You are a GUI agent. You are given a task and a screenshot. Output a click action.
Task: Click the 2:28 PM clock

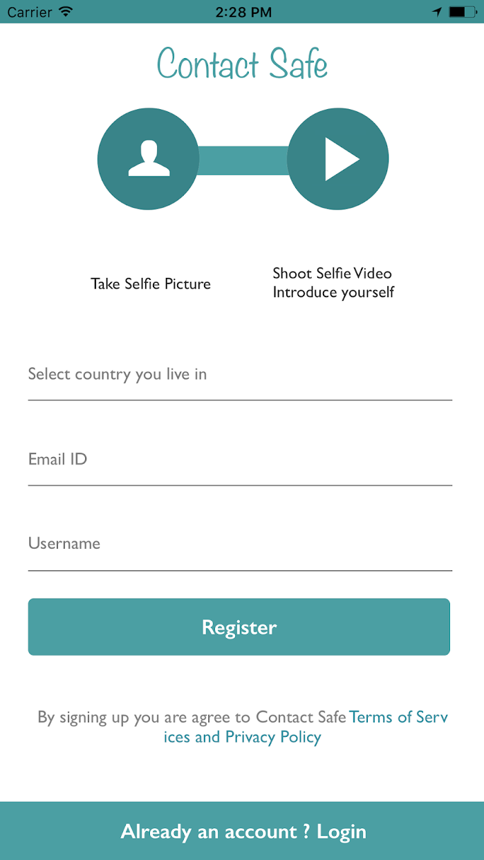tap(243, 12)
